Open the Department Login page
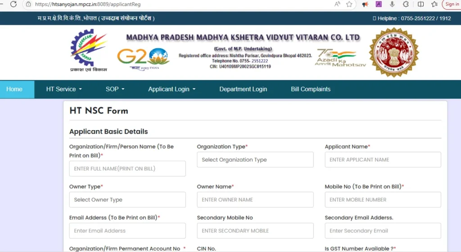The height and width of the screenshot is (252, 461). (243, 89)
